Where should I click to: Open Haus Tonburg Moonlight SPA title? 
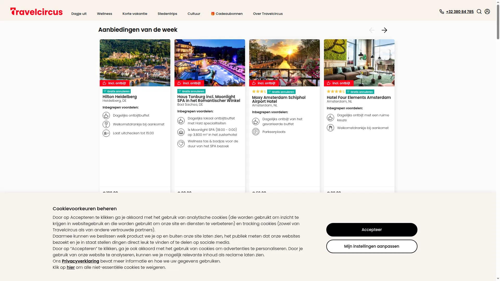[x=209, y=99]
